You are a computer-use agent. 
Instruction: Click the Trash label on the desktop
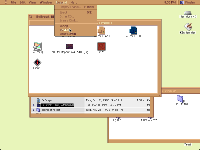(188, 144)
